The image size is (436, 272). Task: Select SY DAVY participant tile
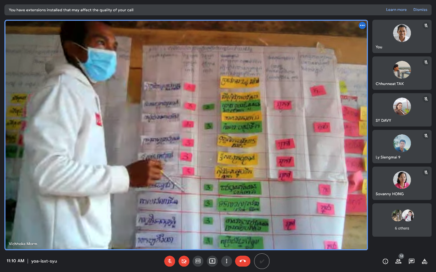pyautogui.click(x=402, y=110)
